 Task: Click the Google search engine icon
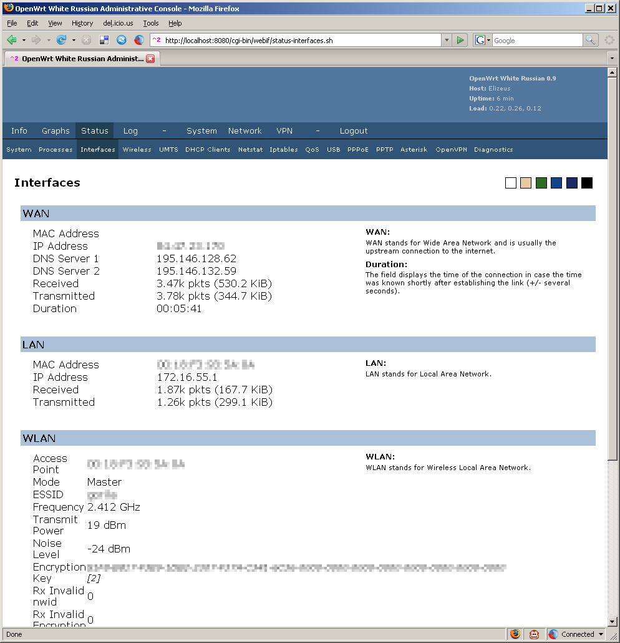480,40
